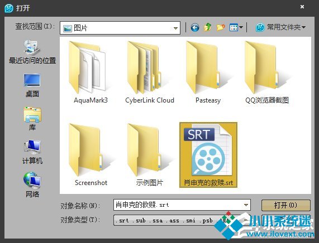Screen dimensions: 319x243
Task: Select the 肖申克的救赎.srt file
Action: click(208, 155)
